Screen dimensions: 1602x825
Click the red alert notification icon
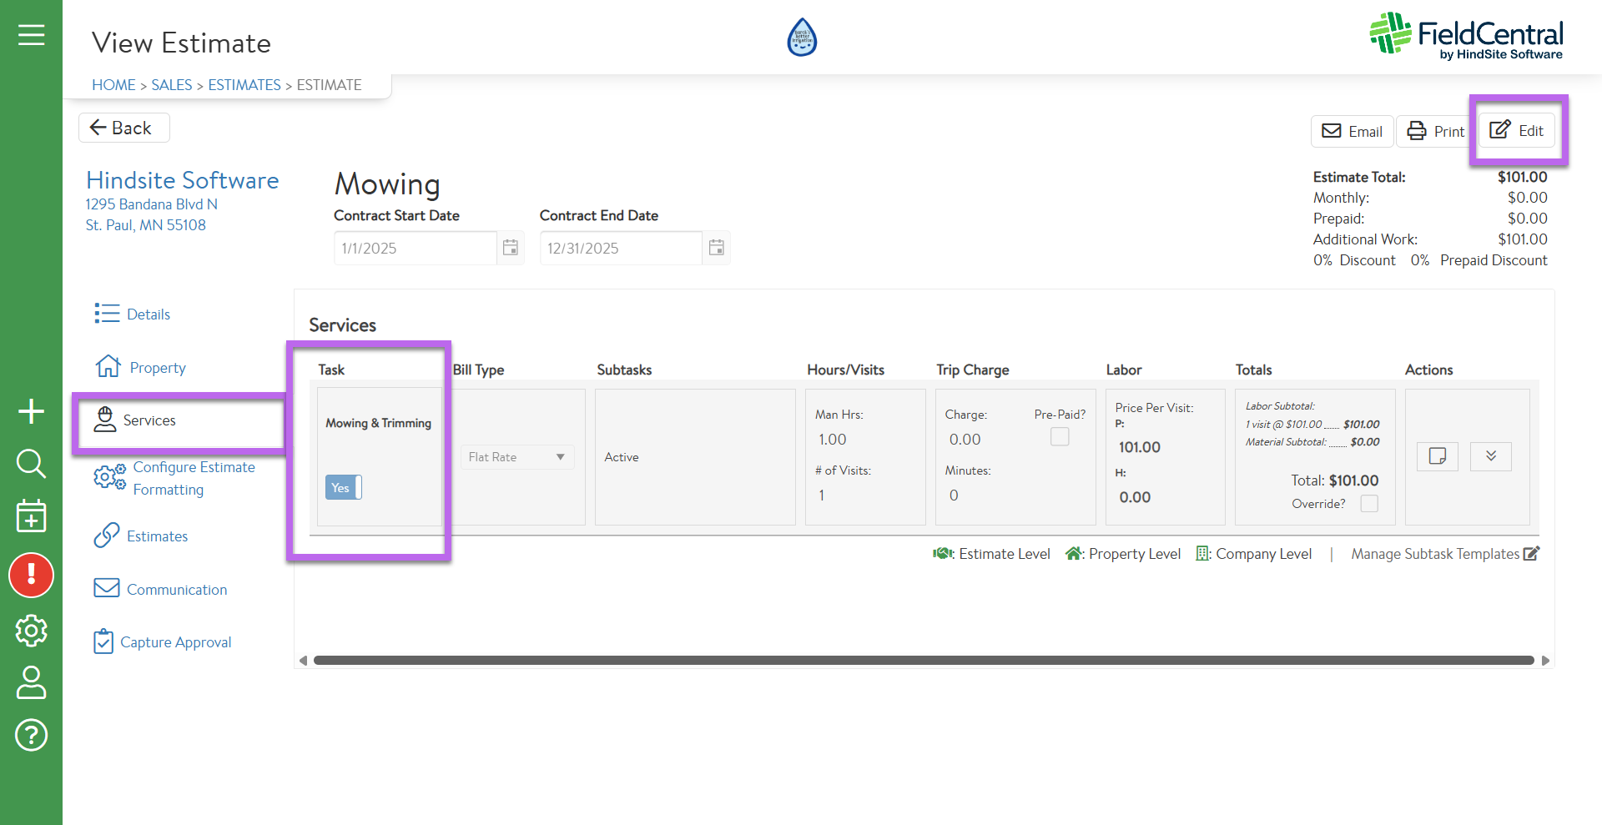tap(31, 575)
